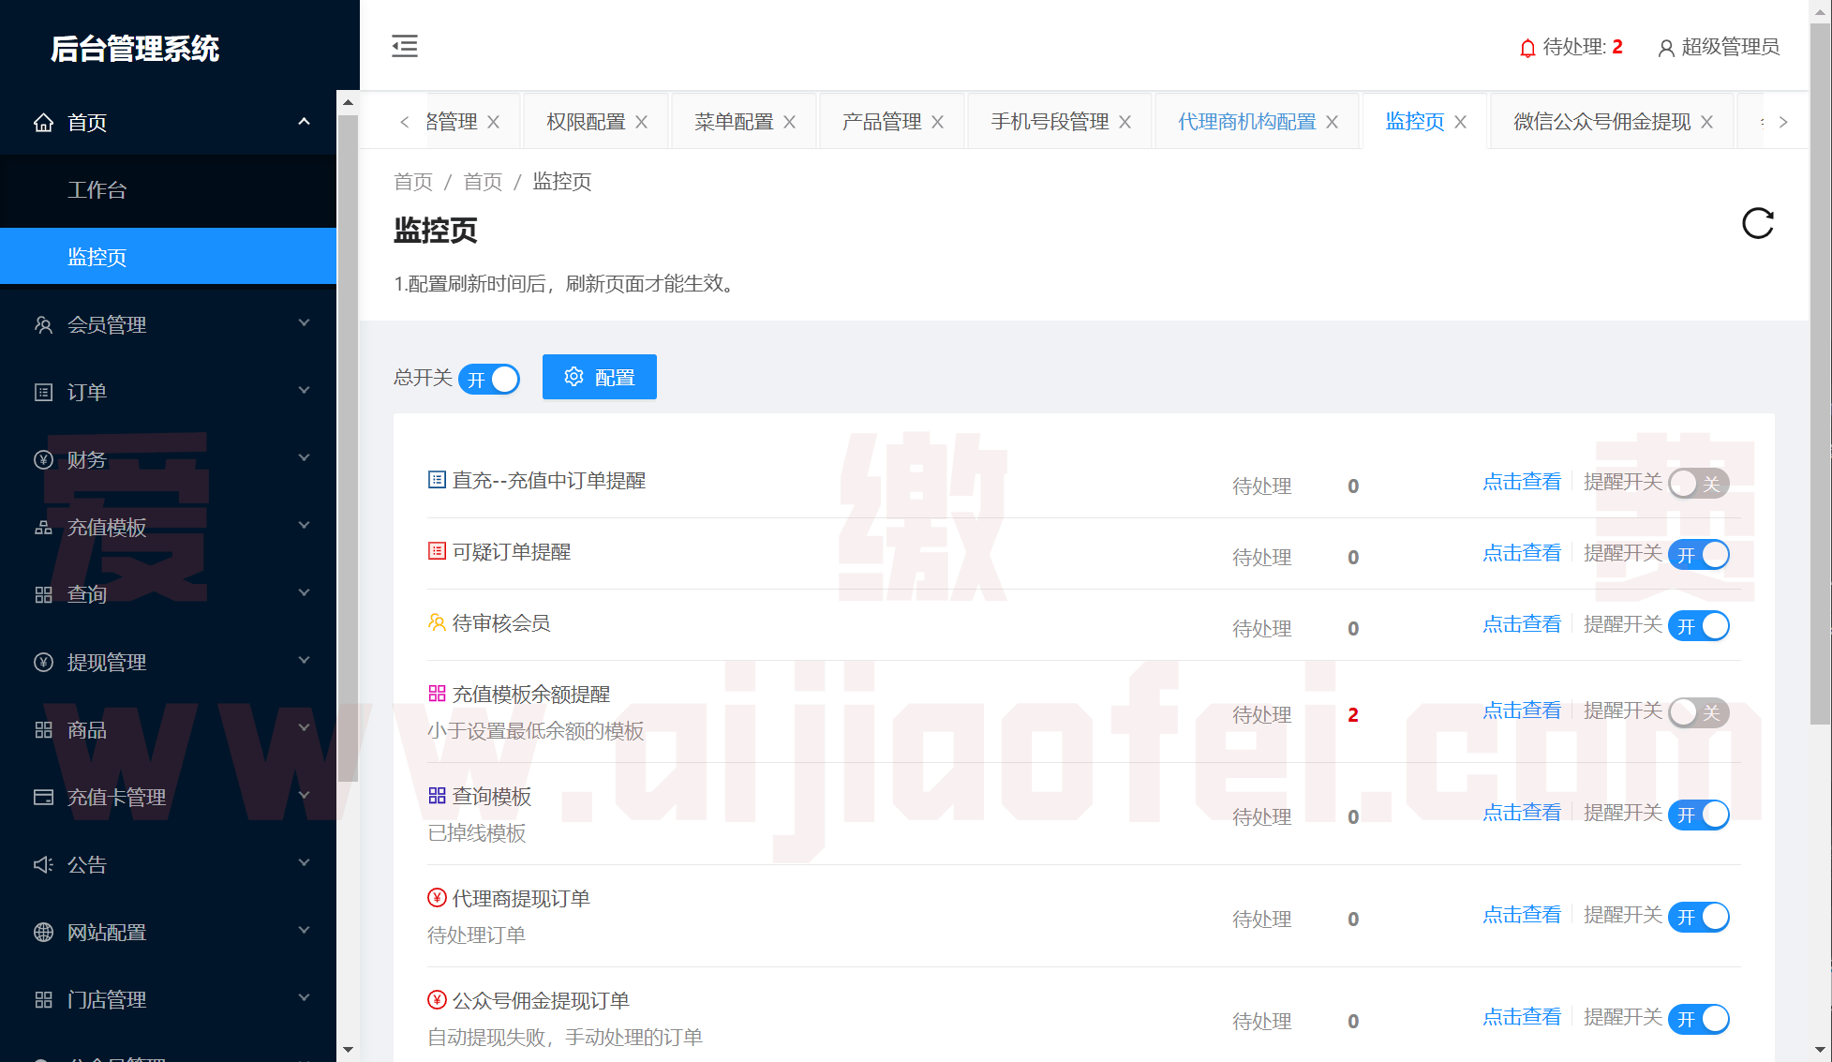Switch to the 权限配置 tab
Image resolution: width=1832 pixels, height=1062 pixels.
click(586, 122)
